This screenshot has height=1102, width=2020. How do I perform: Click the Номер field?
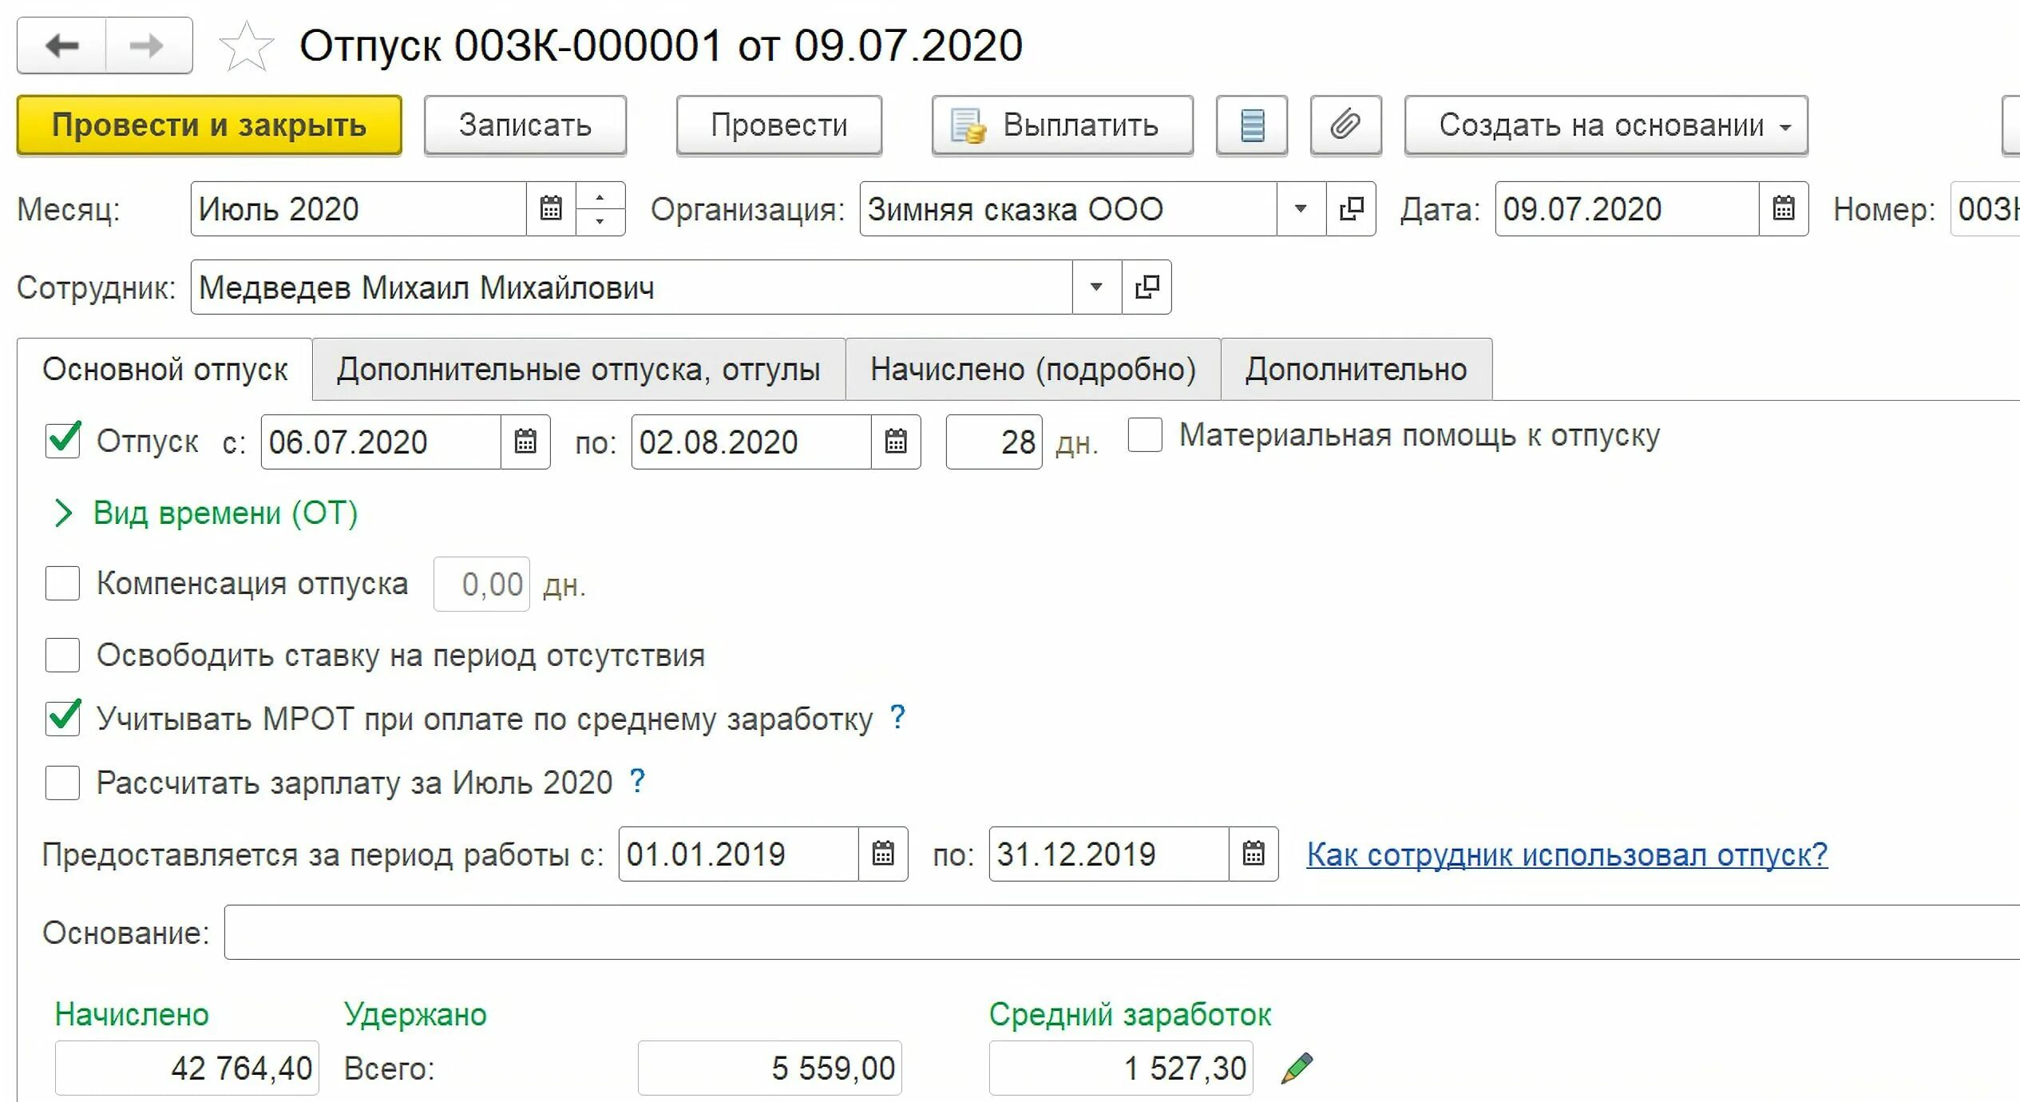pyautogui.click(x=1986, y=208)
